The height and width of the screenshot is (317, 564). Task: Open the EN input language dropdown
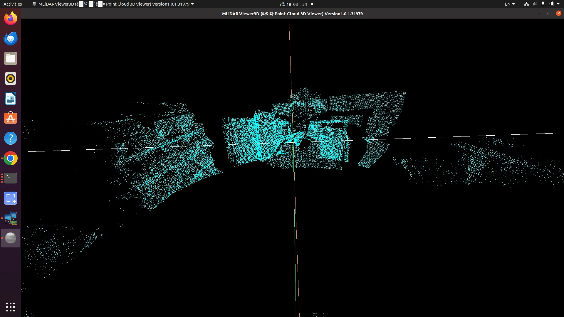510,4
